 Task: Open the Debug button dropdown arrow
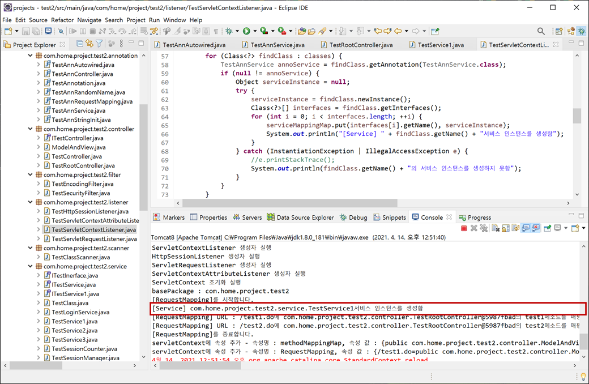(x=237, y=31)
